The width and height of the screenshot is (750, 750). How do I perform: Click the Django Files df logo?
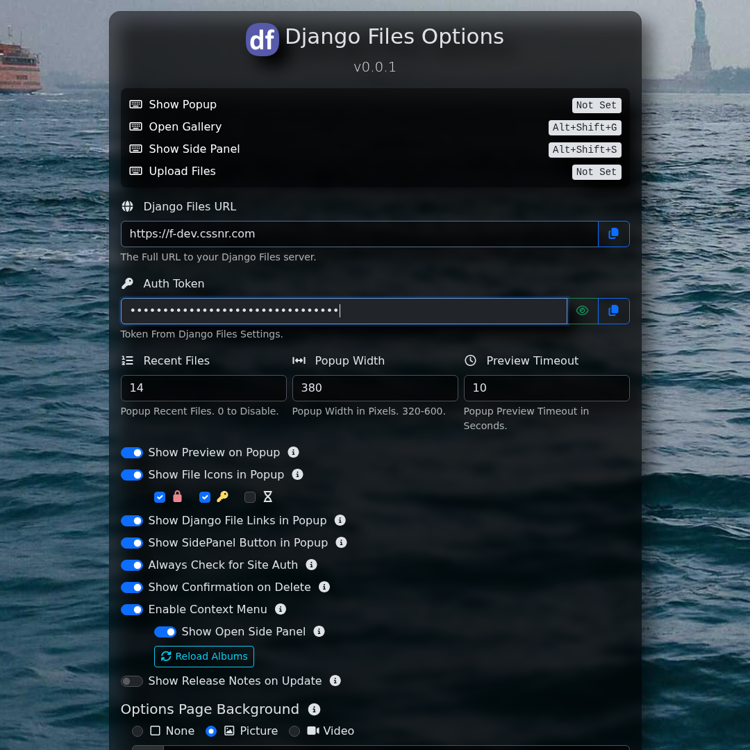(262, 40)
